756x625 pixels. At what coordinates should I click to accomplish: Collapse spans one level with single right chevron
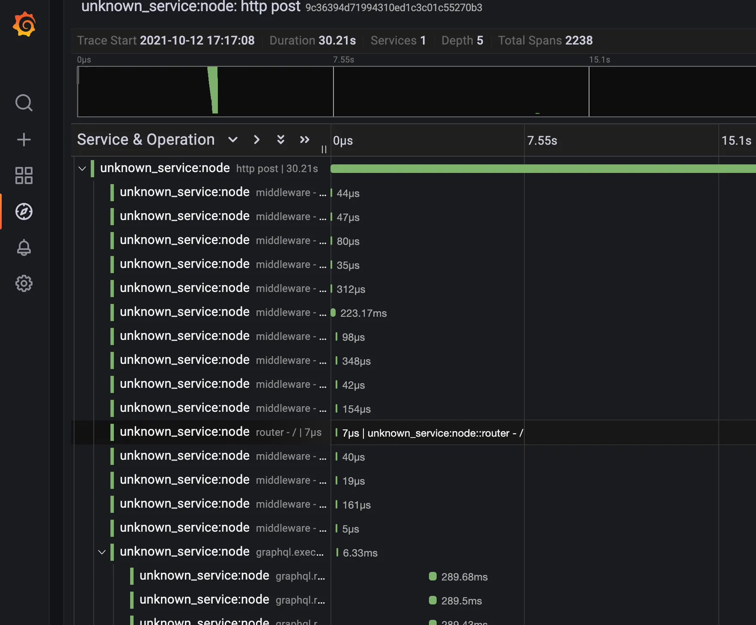(x=257, y=140)
